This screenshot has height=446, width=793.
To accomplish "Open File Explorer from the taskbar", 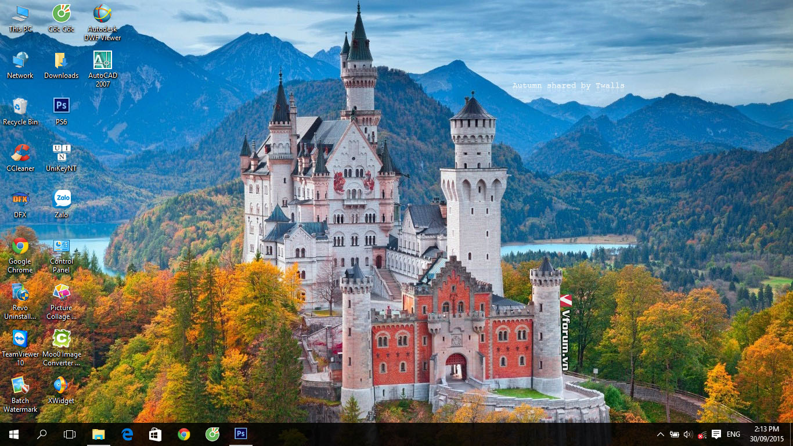I will (x=99, y=434).
